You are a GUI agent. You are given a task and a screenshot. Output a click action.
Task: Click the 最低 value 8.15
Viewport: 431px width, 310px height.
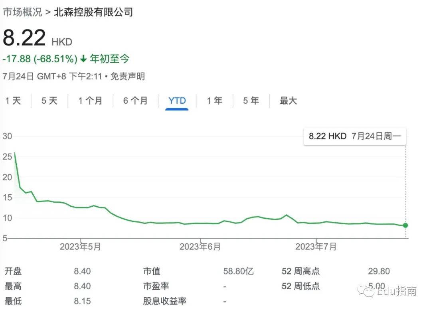82,301
